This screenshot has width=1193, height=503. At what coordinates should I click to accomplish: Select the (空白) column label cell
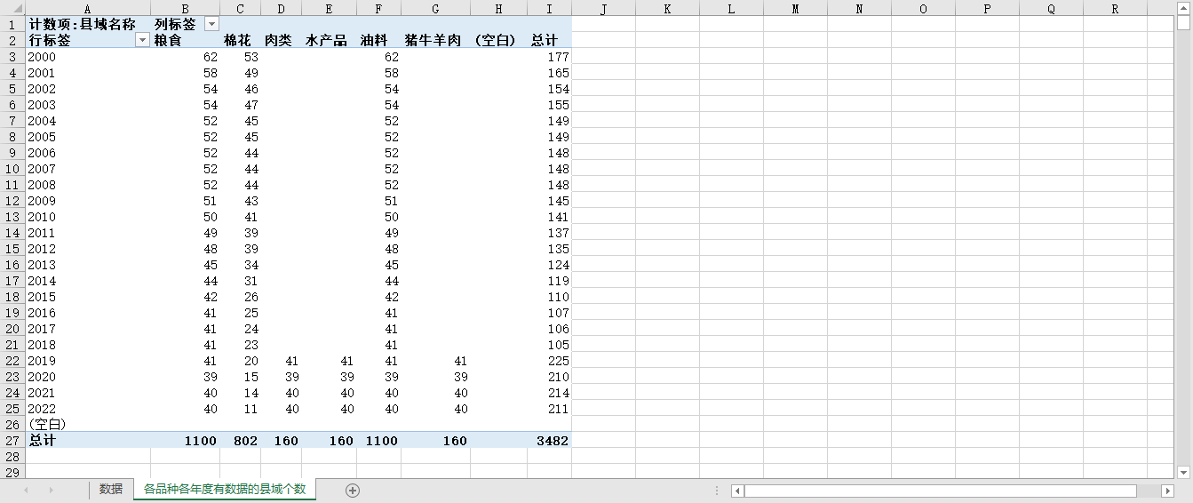click(498, 40)
